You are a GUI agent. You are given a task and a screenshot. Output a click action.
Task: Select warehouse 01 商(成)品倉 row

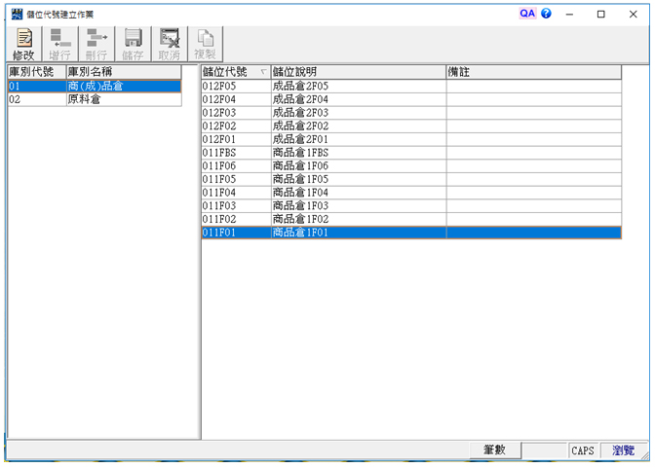click(x=94, y=87)
